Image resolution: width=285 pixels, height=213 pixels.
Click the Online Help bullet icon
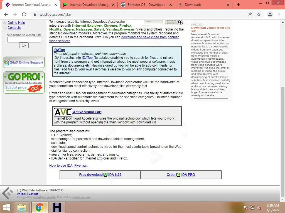(5, 23)
